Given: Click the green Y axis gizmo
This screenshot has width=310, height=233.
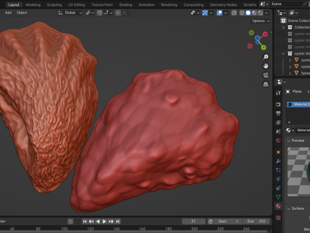Looking at the screenshot, I should [x=263, y=47].
